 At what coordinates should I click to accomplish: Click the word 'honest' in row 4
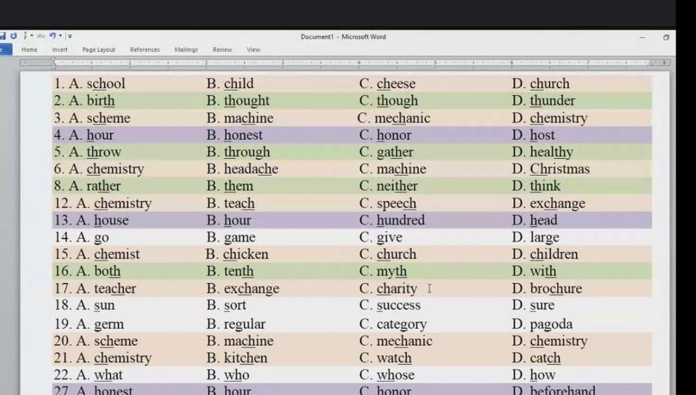pyautogui.click(x=243, y=135)
